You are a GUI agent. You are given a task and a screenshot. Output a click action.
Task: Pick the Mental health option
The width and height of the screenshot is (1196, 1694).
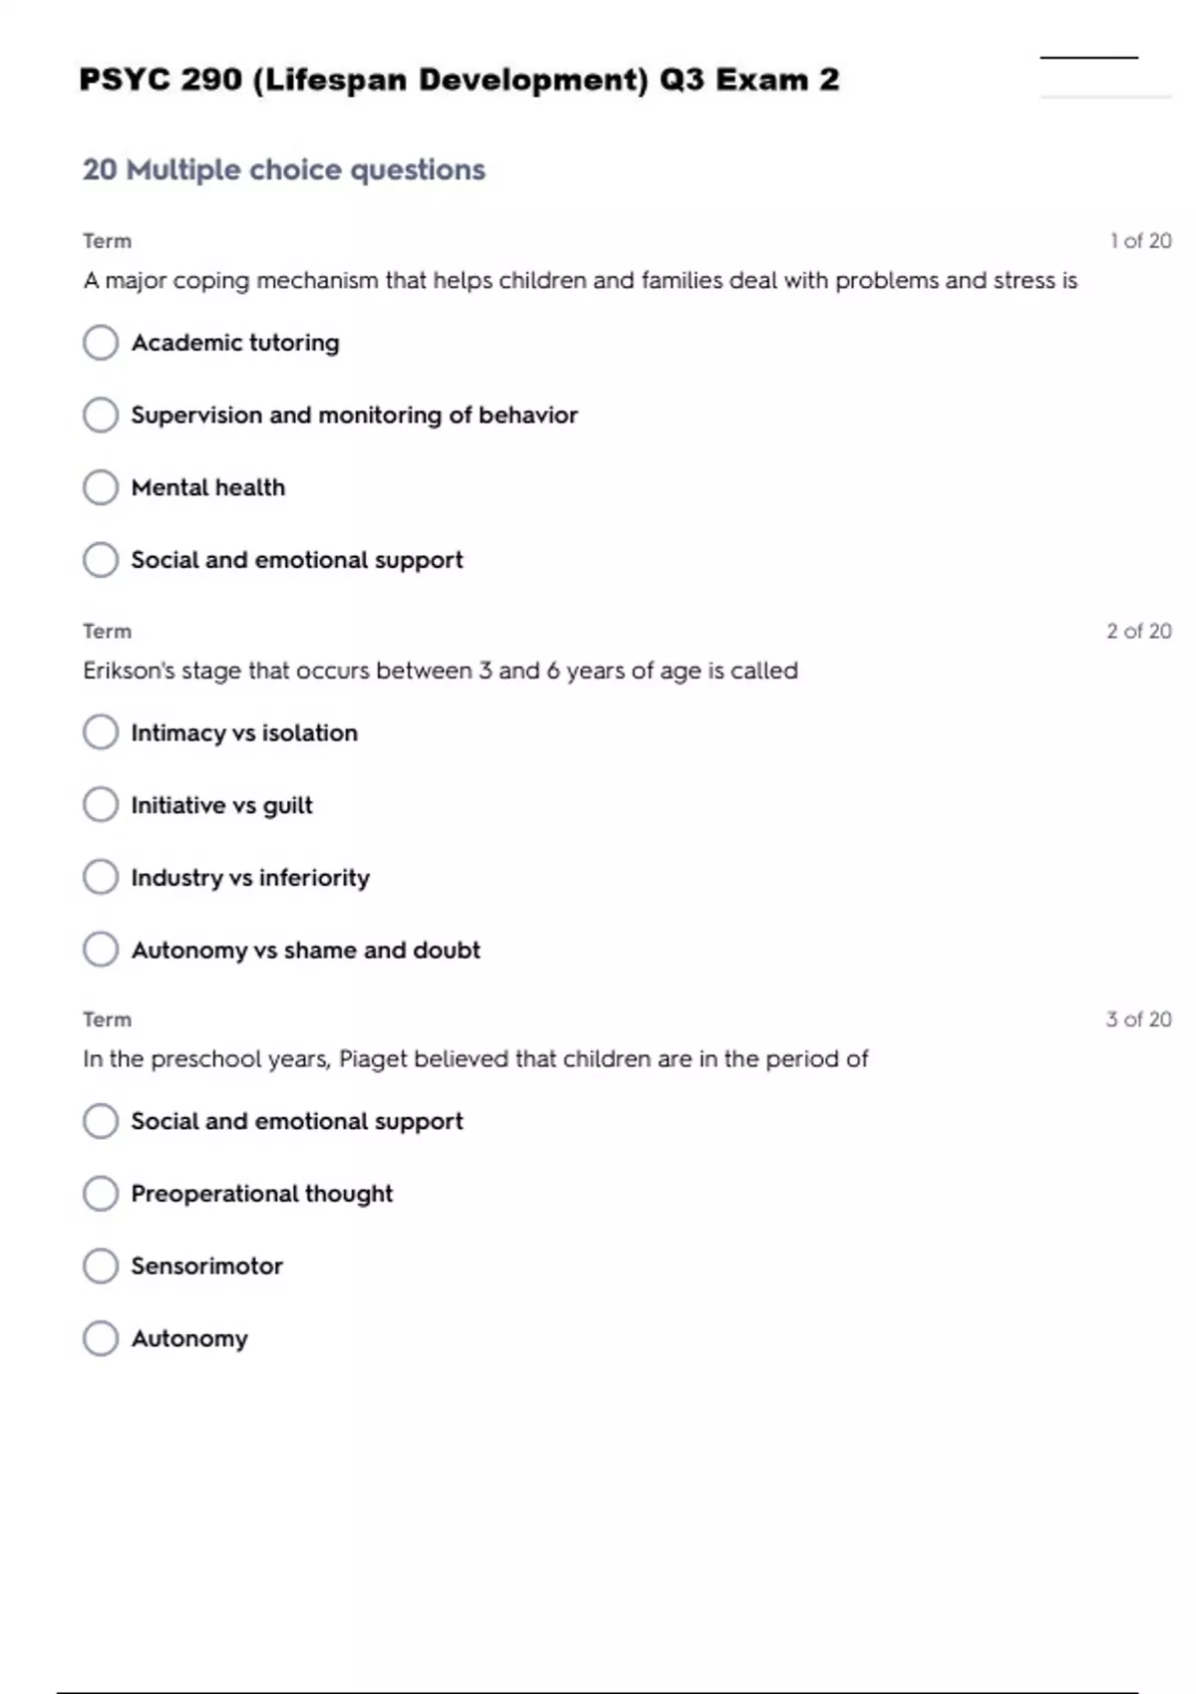[101, 487]
